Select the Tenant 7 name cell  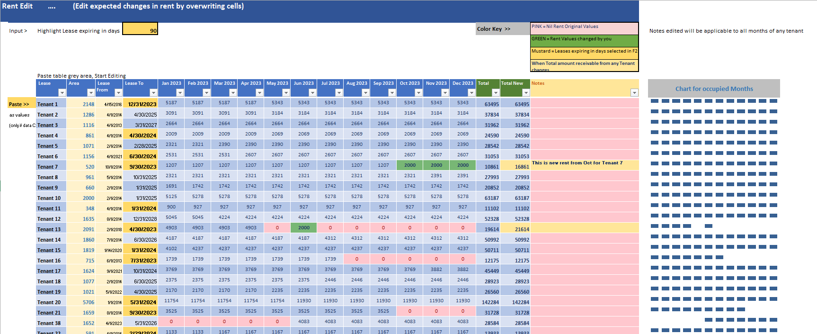pos(51,166)
